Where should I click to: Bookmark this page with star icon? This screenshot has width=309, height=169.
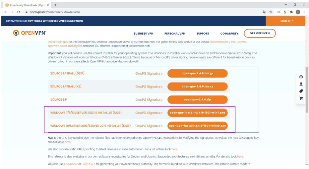(x=271, y=12)
